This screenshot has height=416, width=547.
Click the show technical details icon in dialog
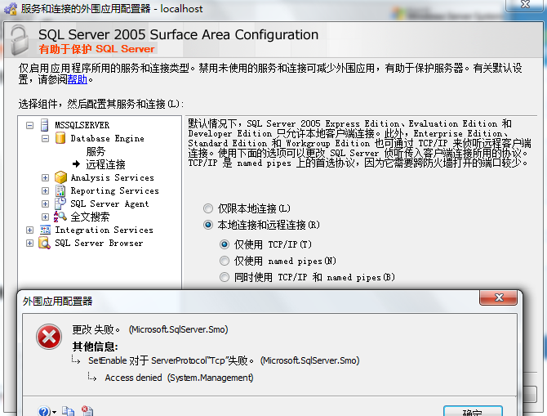(x=87, y=411)
